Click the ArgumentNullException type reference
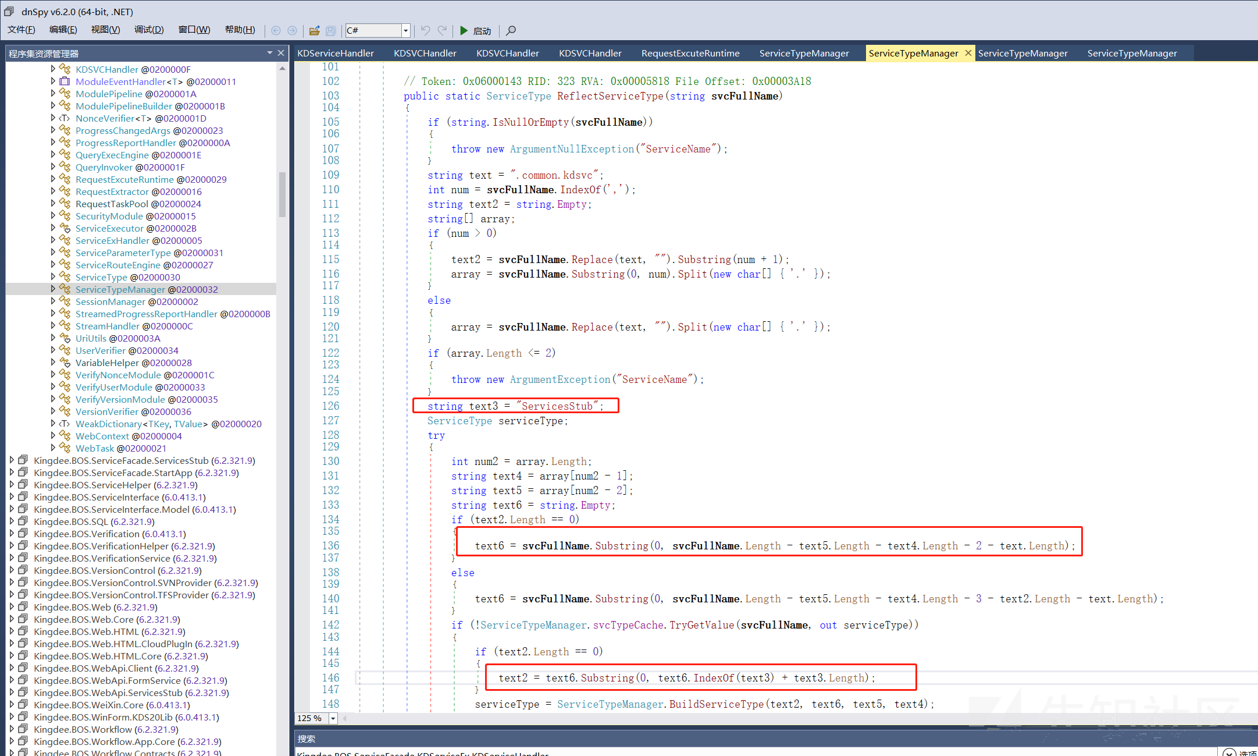 572,149
